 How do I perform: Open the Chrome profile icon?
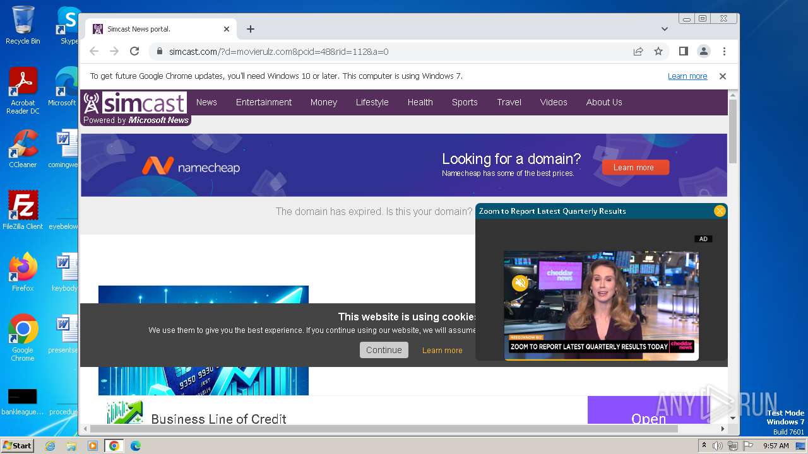click(x=703, y=51)
